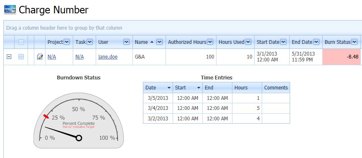
Task: Open the jane.doe user link
Action: point(108,56)
